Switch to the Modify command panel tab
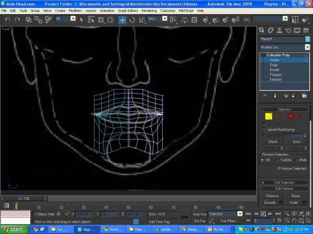The image size is (313, 234). point(270,30)
